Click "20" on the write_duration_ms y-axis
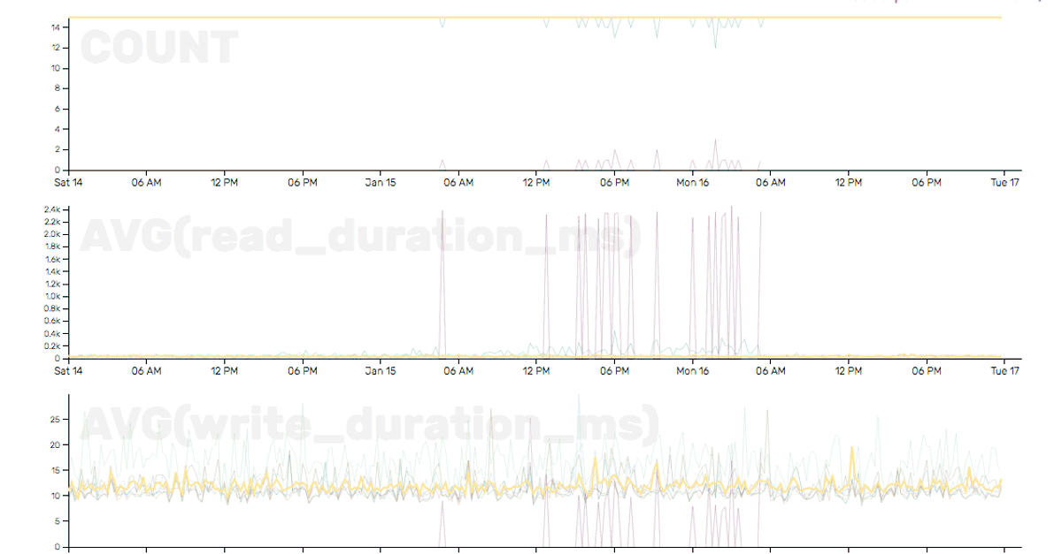Screen dimensions: 1062x554 55,445
